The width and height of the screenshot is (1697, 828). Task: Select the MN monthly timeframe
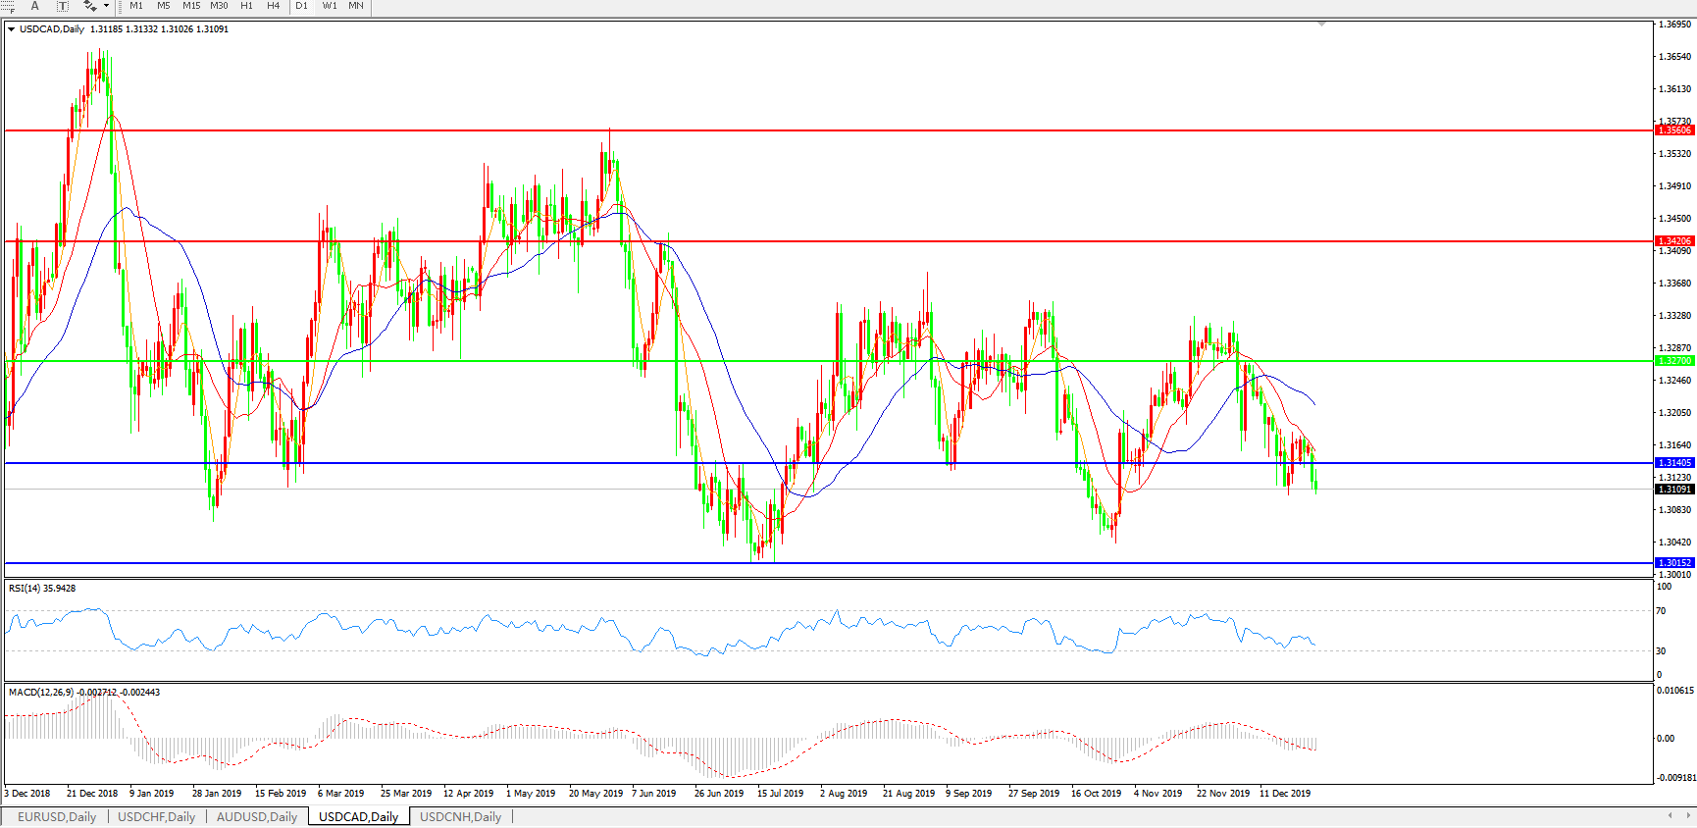(x=356, y=6)
